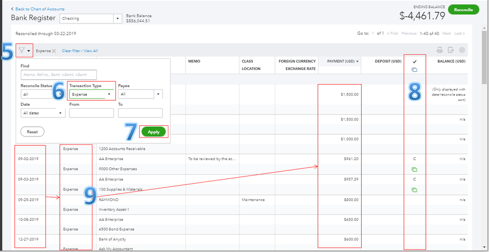
Task: Click FOREIGN CURRENCY column header
Action: [x=297, y=61]
